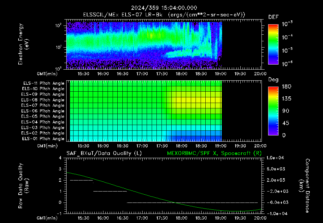Image resolution: width=323 pixels, height=223 pixels.
Task: Click the -2.0e+03 right-axis distance label
Action: click(276, 191)
